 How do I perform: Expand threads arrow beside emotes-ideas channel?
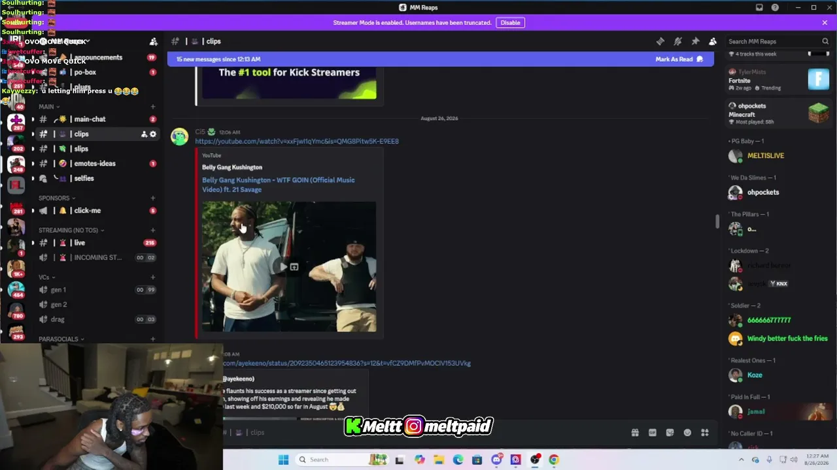point(33,163)
